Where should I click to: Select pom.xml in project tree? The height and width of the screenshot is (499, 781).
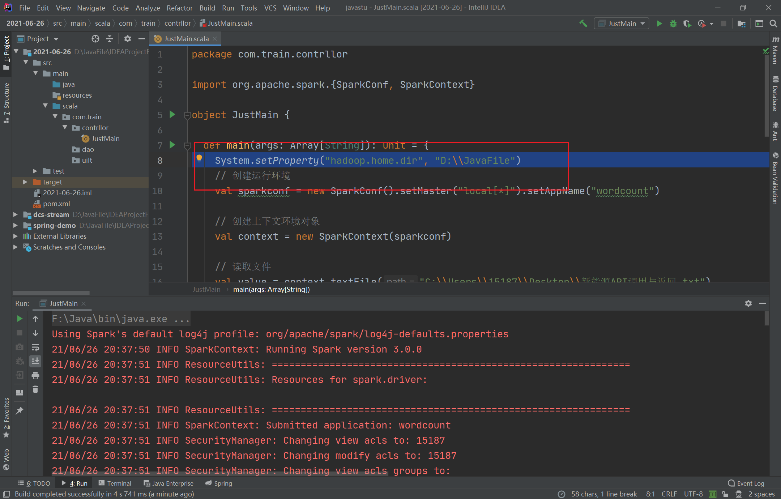56,204
